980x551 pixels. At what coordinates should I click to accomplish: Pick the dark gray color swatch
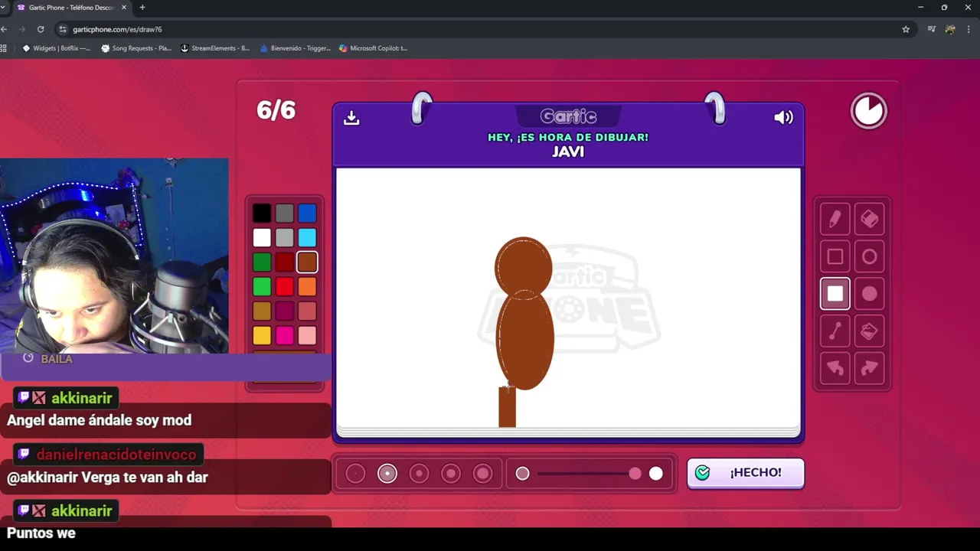pos(284,214)
